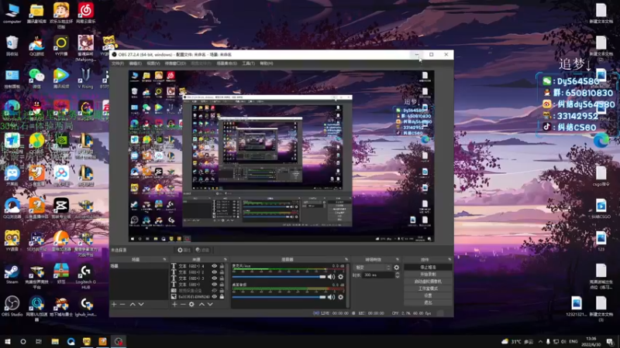The height and width of the screenshot is (348, 620).
Task: Add a new scene with plus icon
Action: (114, 304)
